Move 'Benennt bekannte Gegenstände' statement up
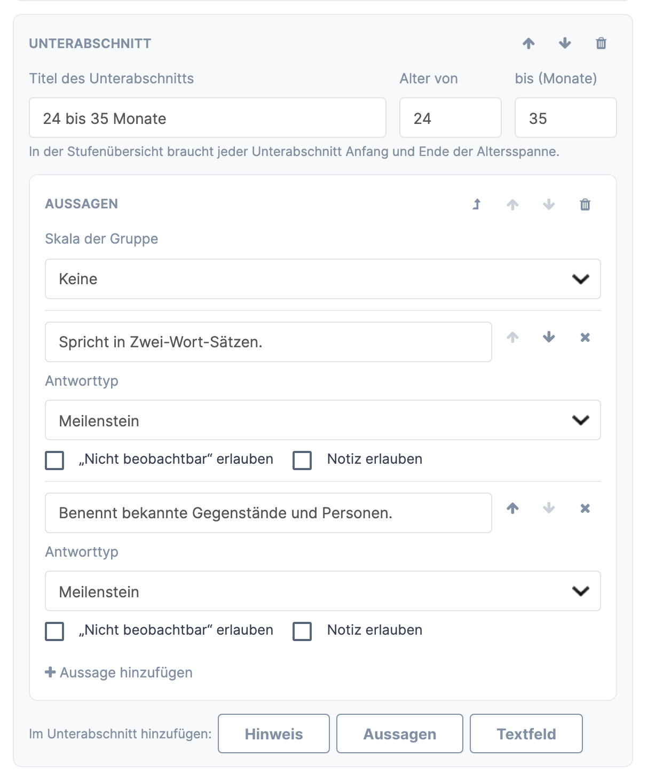647x780 pixels. [x=512, y=508]
